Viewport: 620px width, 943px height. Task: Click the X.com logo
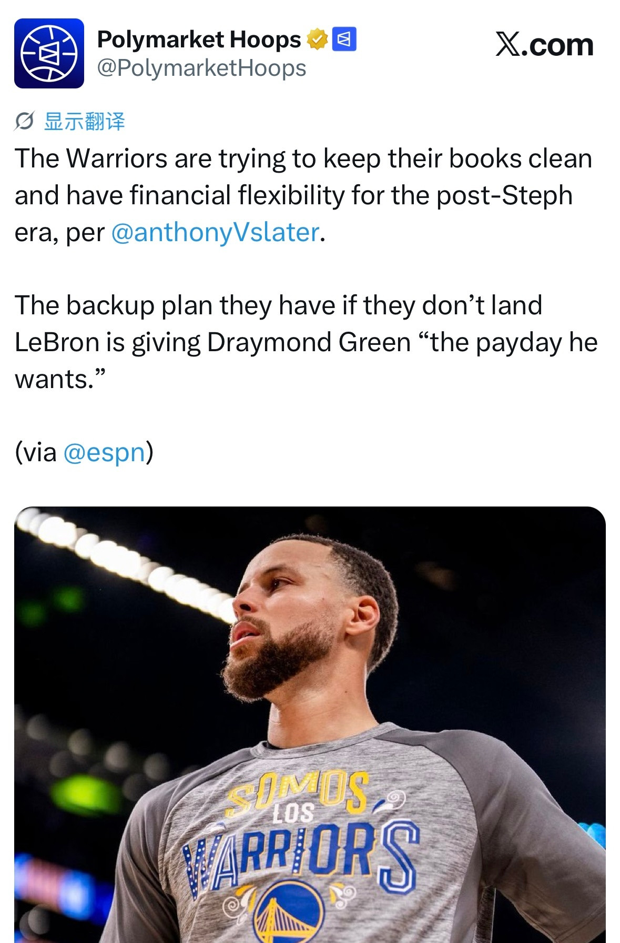544,44
